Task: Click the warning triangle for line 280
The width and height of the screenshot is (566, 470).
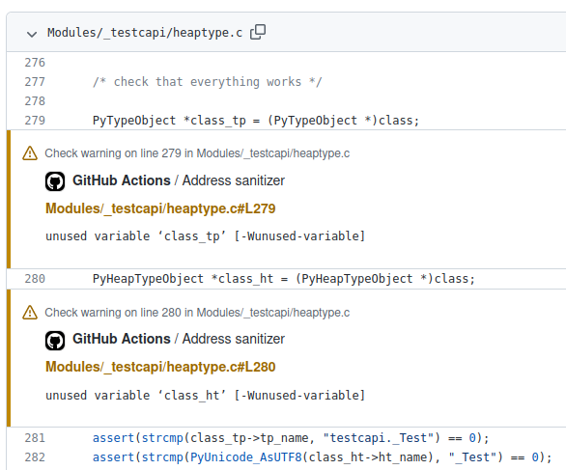Action: coord(30,313)
